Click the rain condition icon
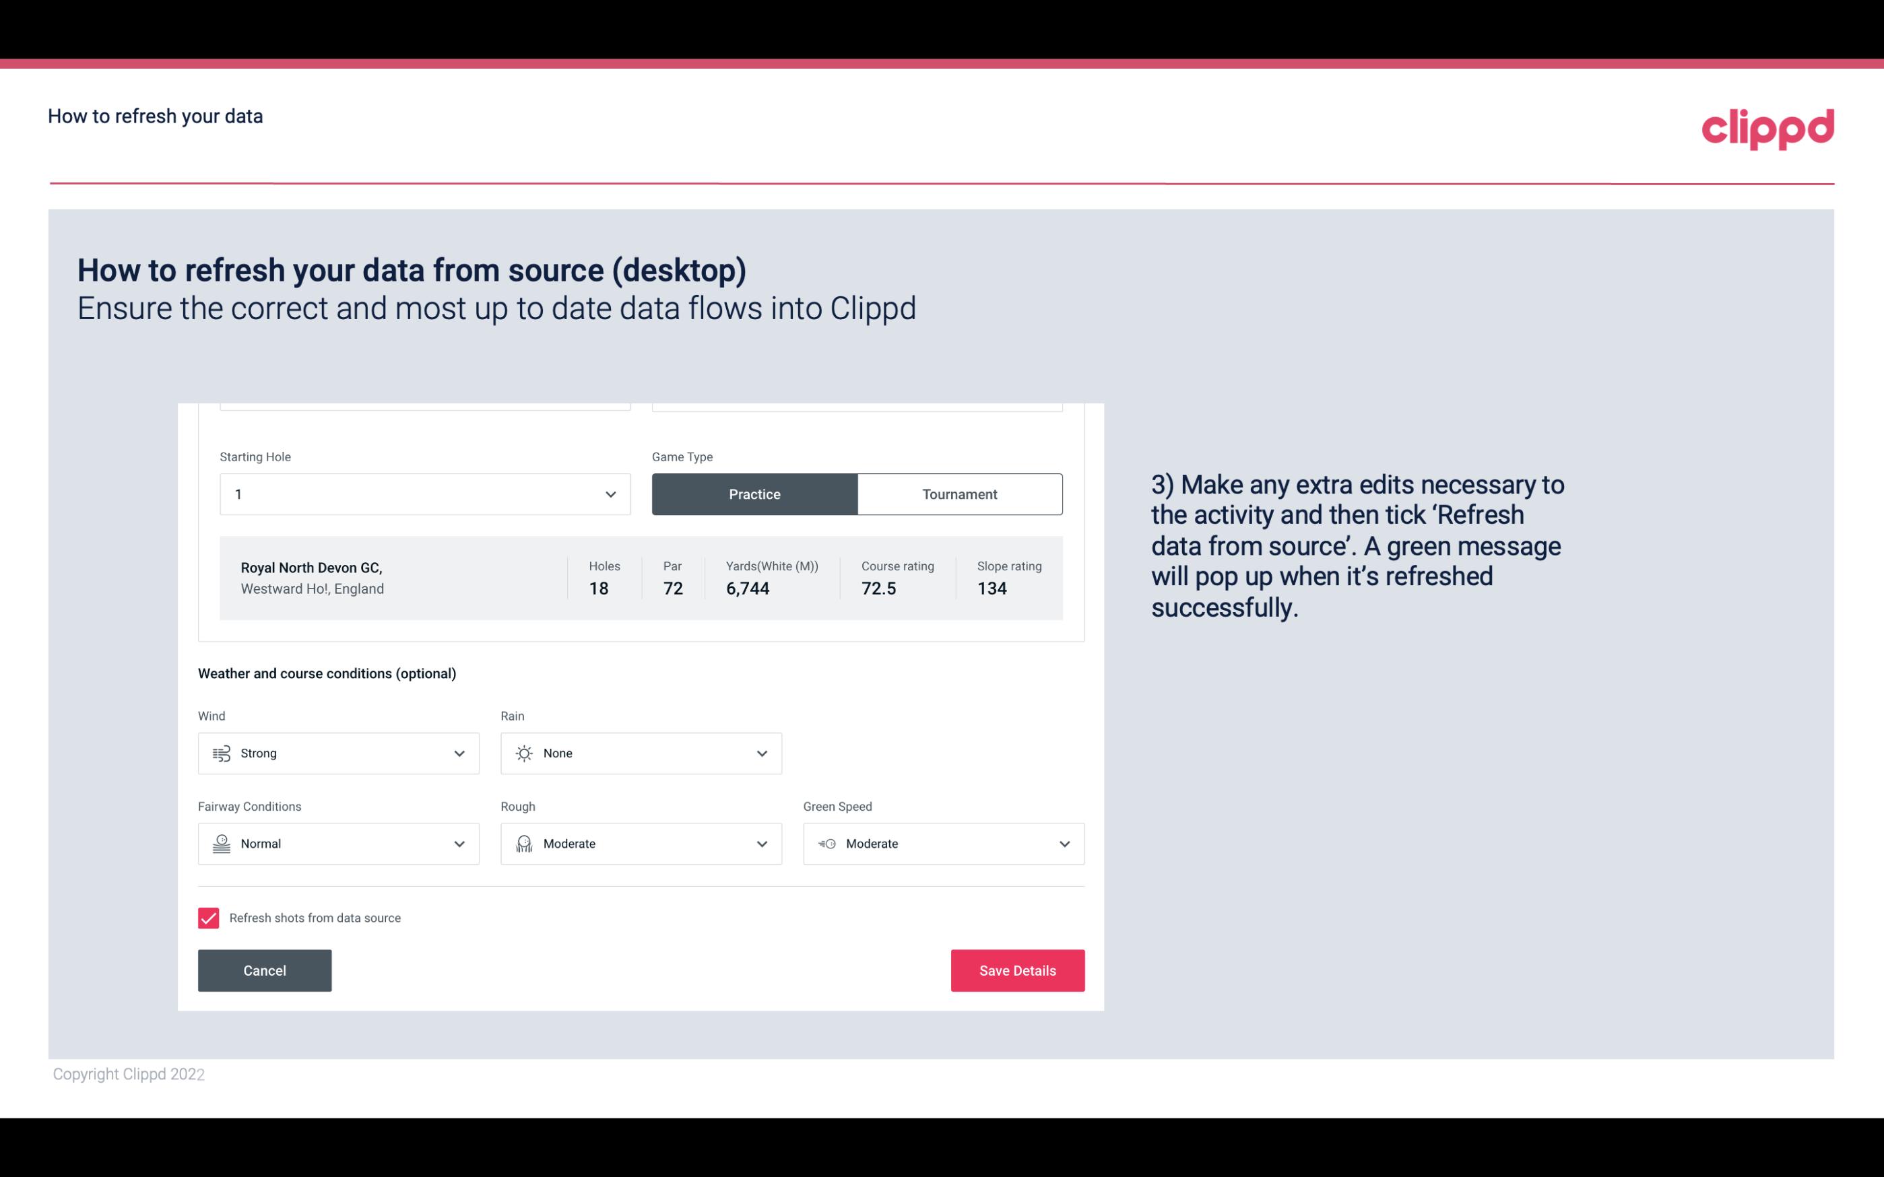 (523, 753)
